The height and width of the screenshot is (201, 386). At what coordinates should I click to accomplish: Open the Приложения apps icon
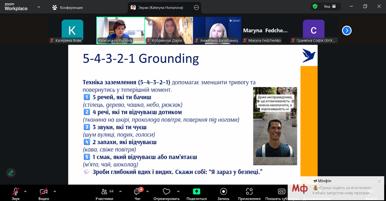(x=249, y=192)
